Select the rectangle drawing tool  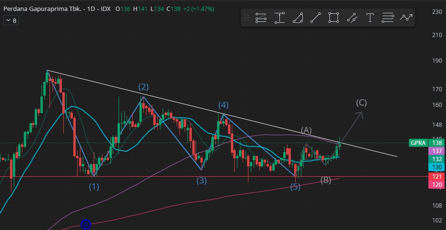click(334, 18)
